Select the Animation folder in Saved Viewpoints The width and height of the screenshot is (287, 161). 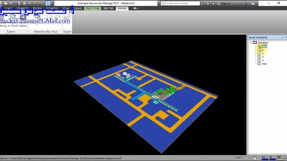click(x=263, y=42)
